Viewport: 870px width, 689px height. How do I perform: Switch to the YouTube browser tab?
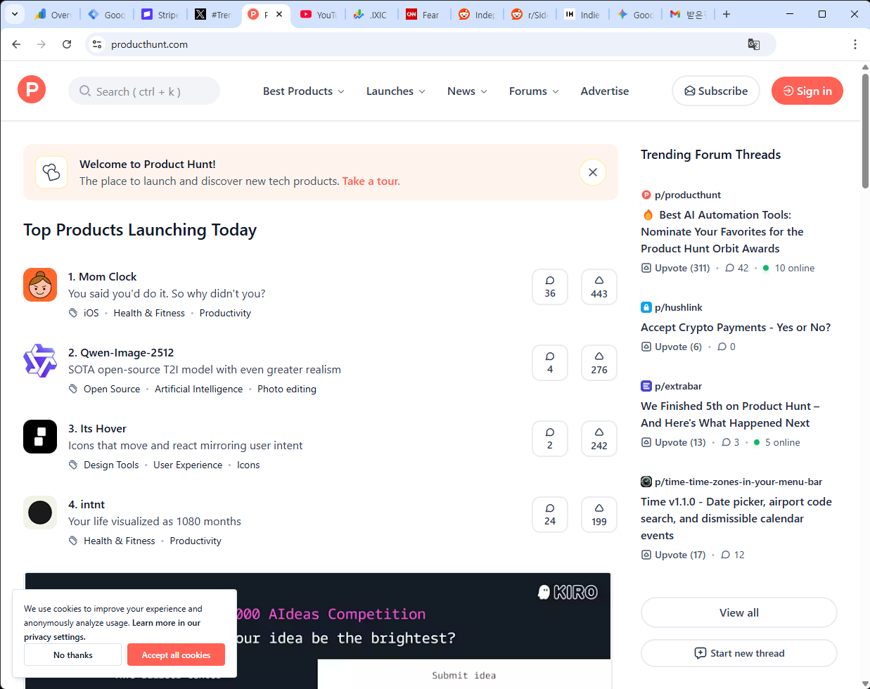(319, 14)
